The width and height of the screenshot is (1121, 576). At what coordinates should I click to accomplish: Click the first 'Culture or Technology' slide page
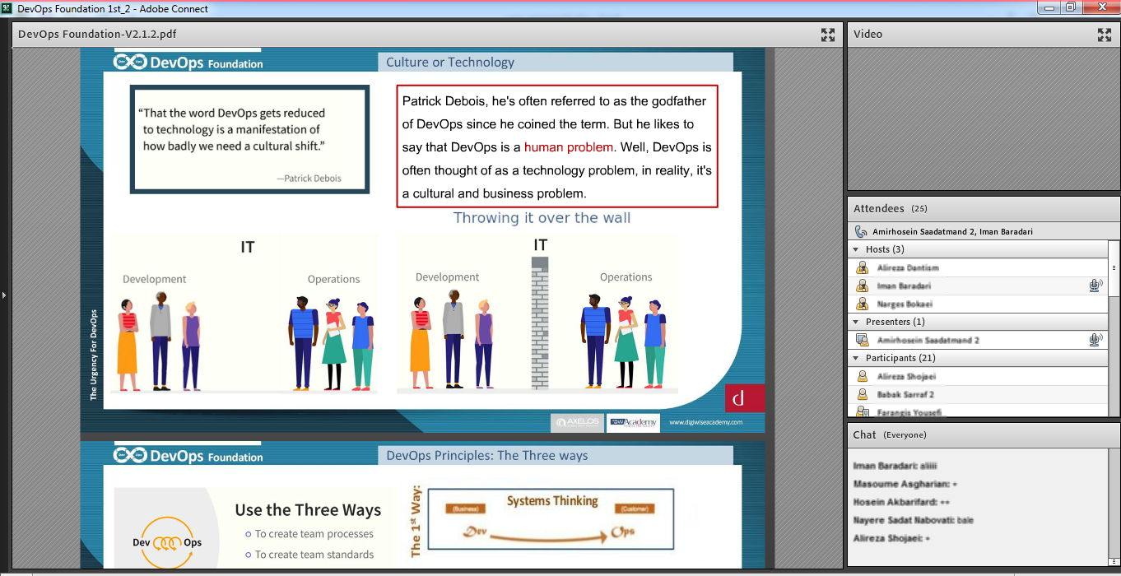tap(422, 240)
